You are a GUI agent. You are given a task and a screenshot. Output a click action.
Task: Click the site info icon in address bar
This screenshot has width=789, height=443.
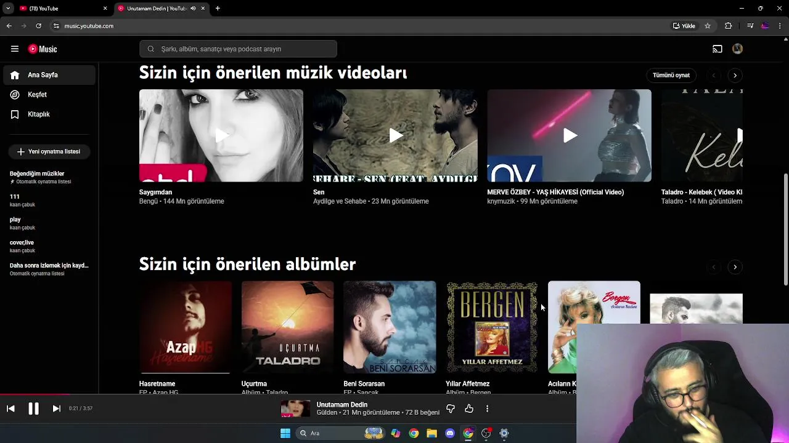(56, 26)
